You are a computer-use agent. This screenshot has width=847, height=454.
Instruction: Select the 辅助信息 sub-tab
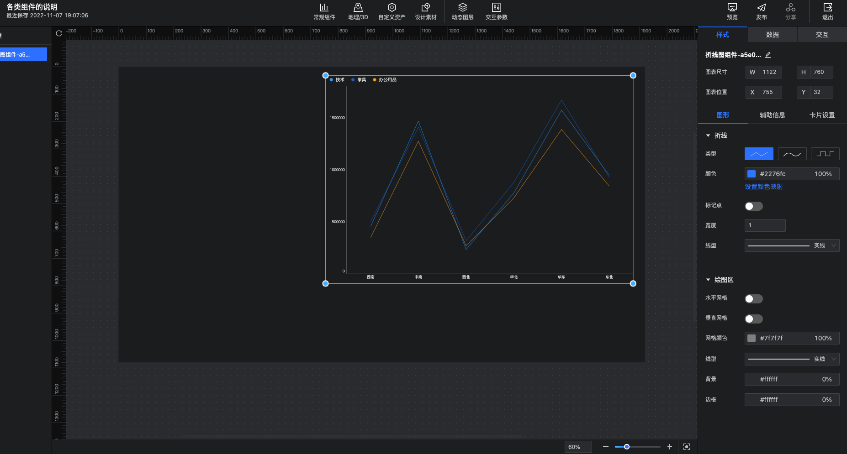[773, 115]
